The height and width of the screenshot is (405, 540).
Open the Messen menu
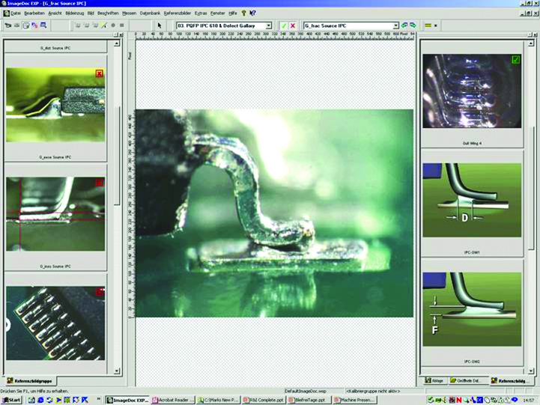pyautogui.click(x=129, y=13)
